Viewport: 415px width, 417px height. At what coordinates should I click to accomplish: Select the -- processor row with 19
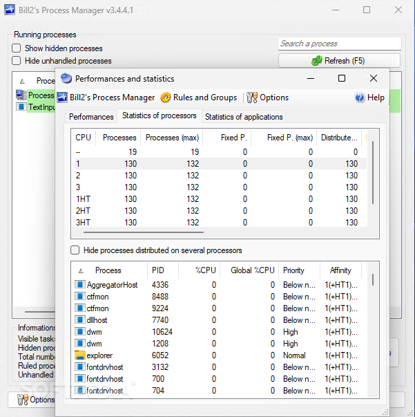pyautogui.click(x=220, y=152)
